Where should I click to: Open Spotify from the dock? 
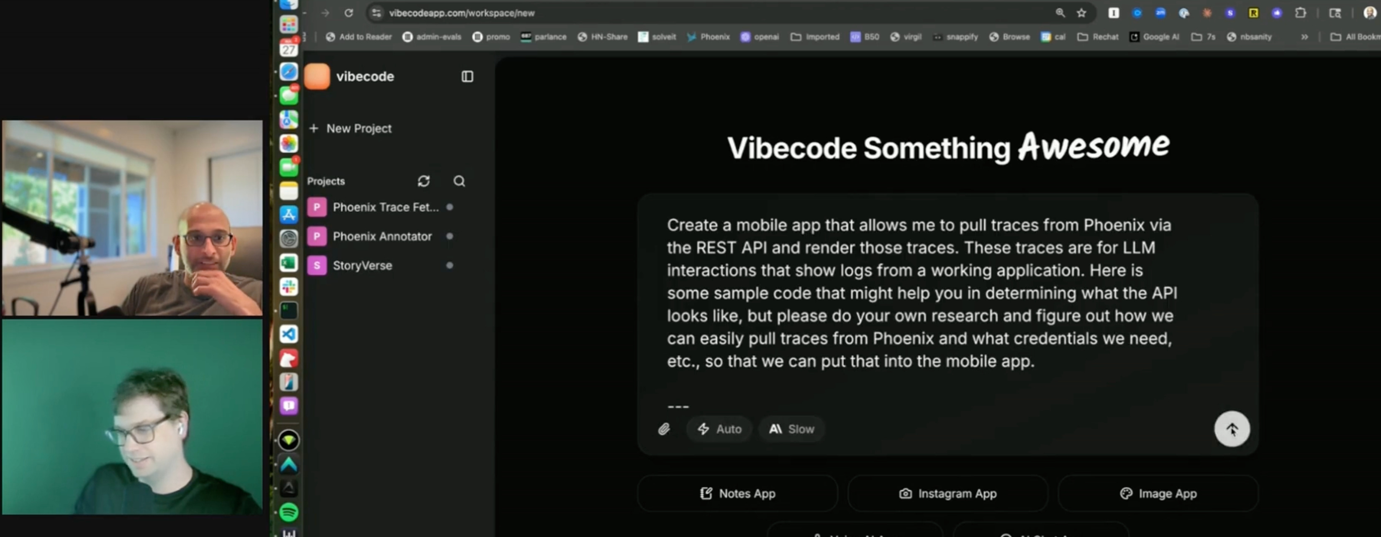pos(288,512)
